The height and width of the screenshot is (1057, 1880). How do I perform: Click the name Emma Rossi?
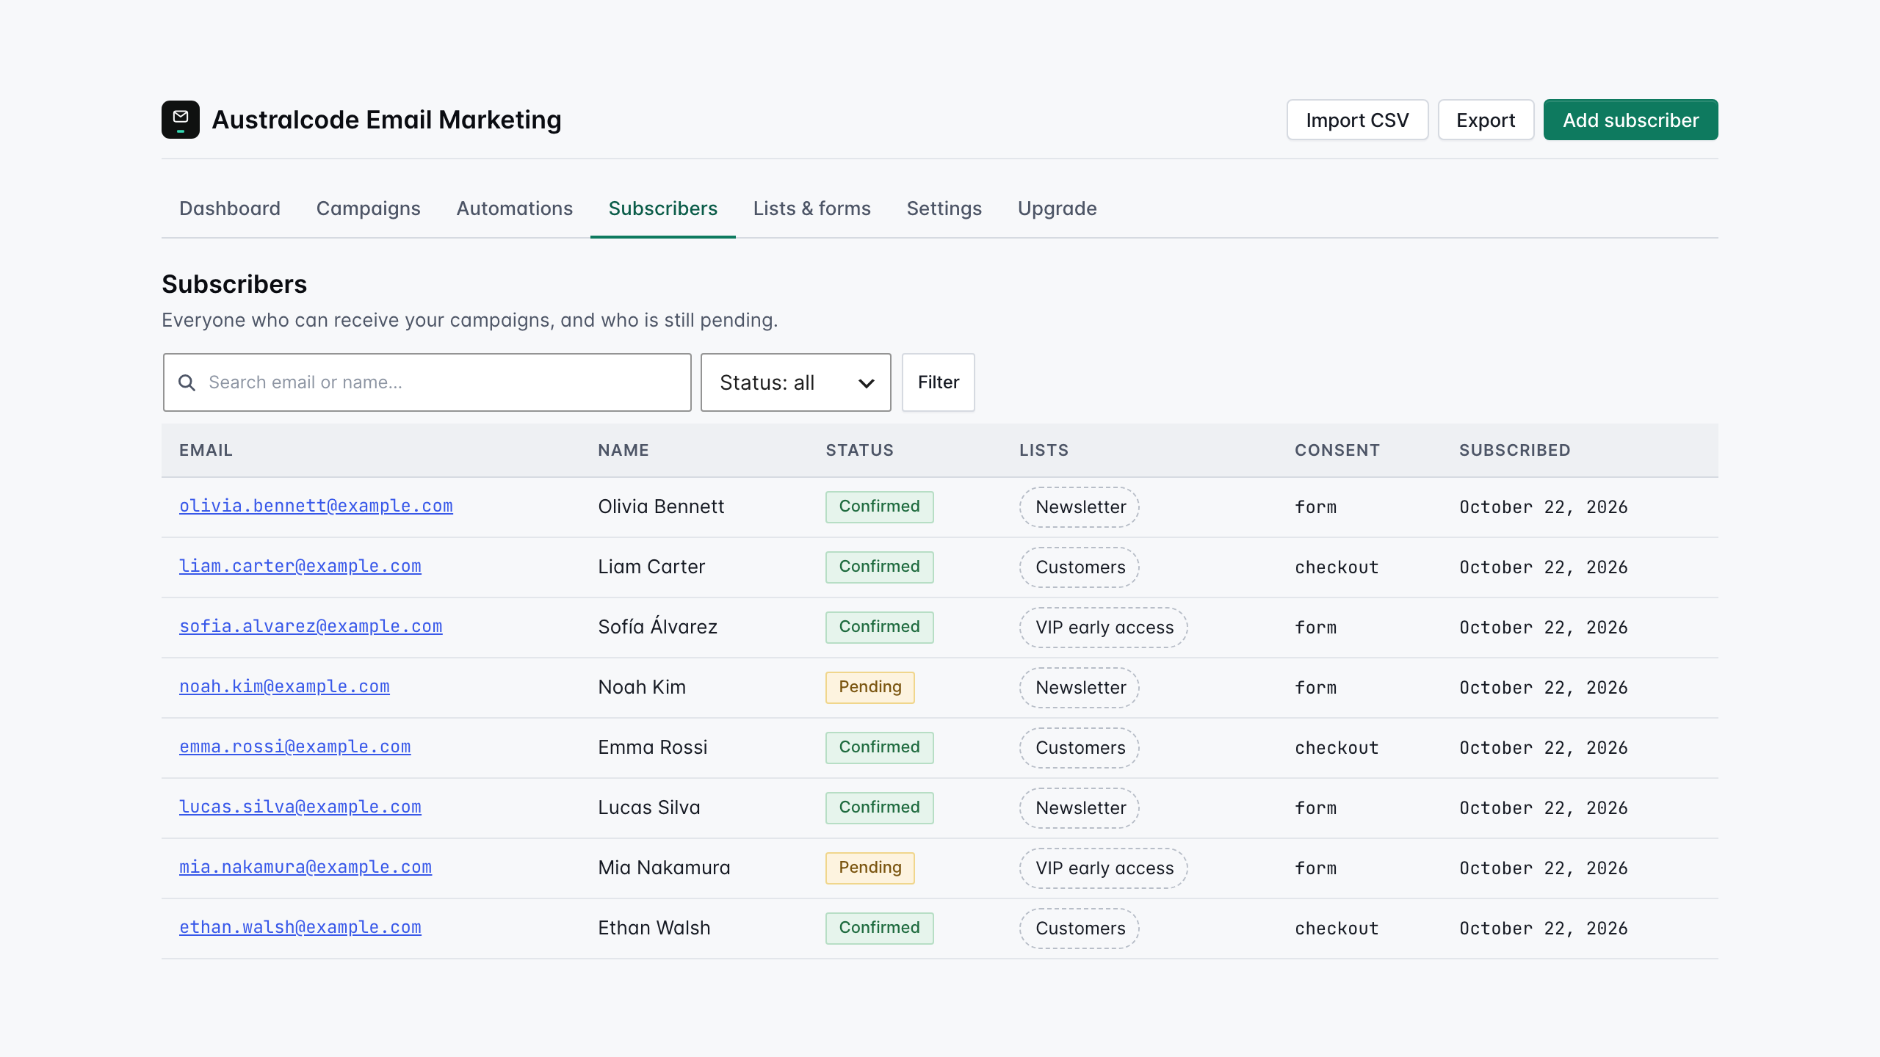pos(653,747)
